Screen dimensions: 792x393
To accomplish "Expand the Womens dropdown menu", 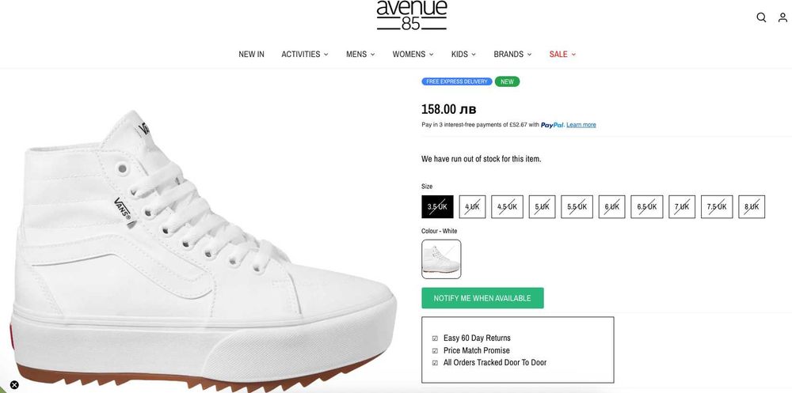I will [413, 55].
